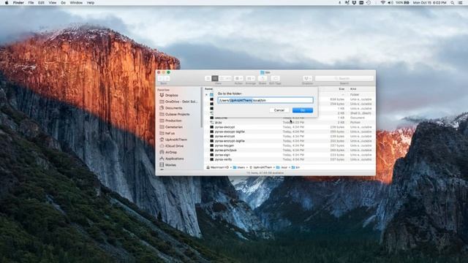Open Spotlight search in the menu bar

click(453, 3)
